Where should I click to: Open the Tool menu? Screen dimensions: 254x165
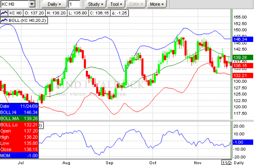(x=116, y=4)
